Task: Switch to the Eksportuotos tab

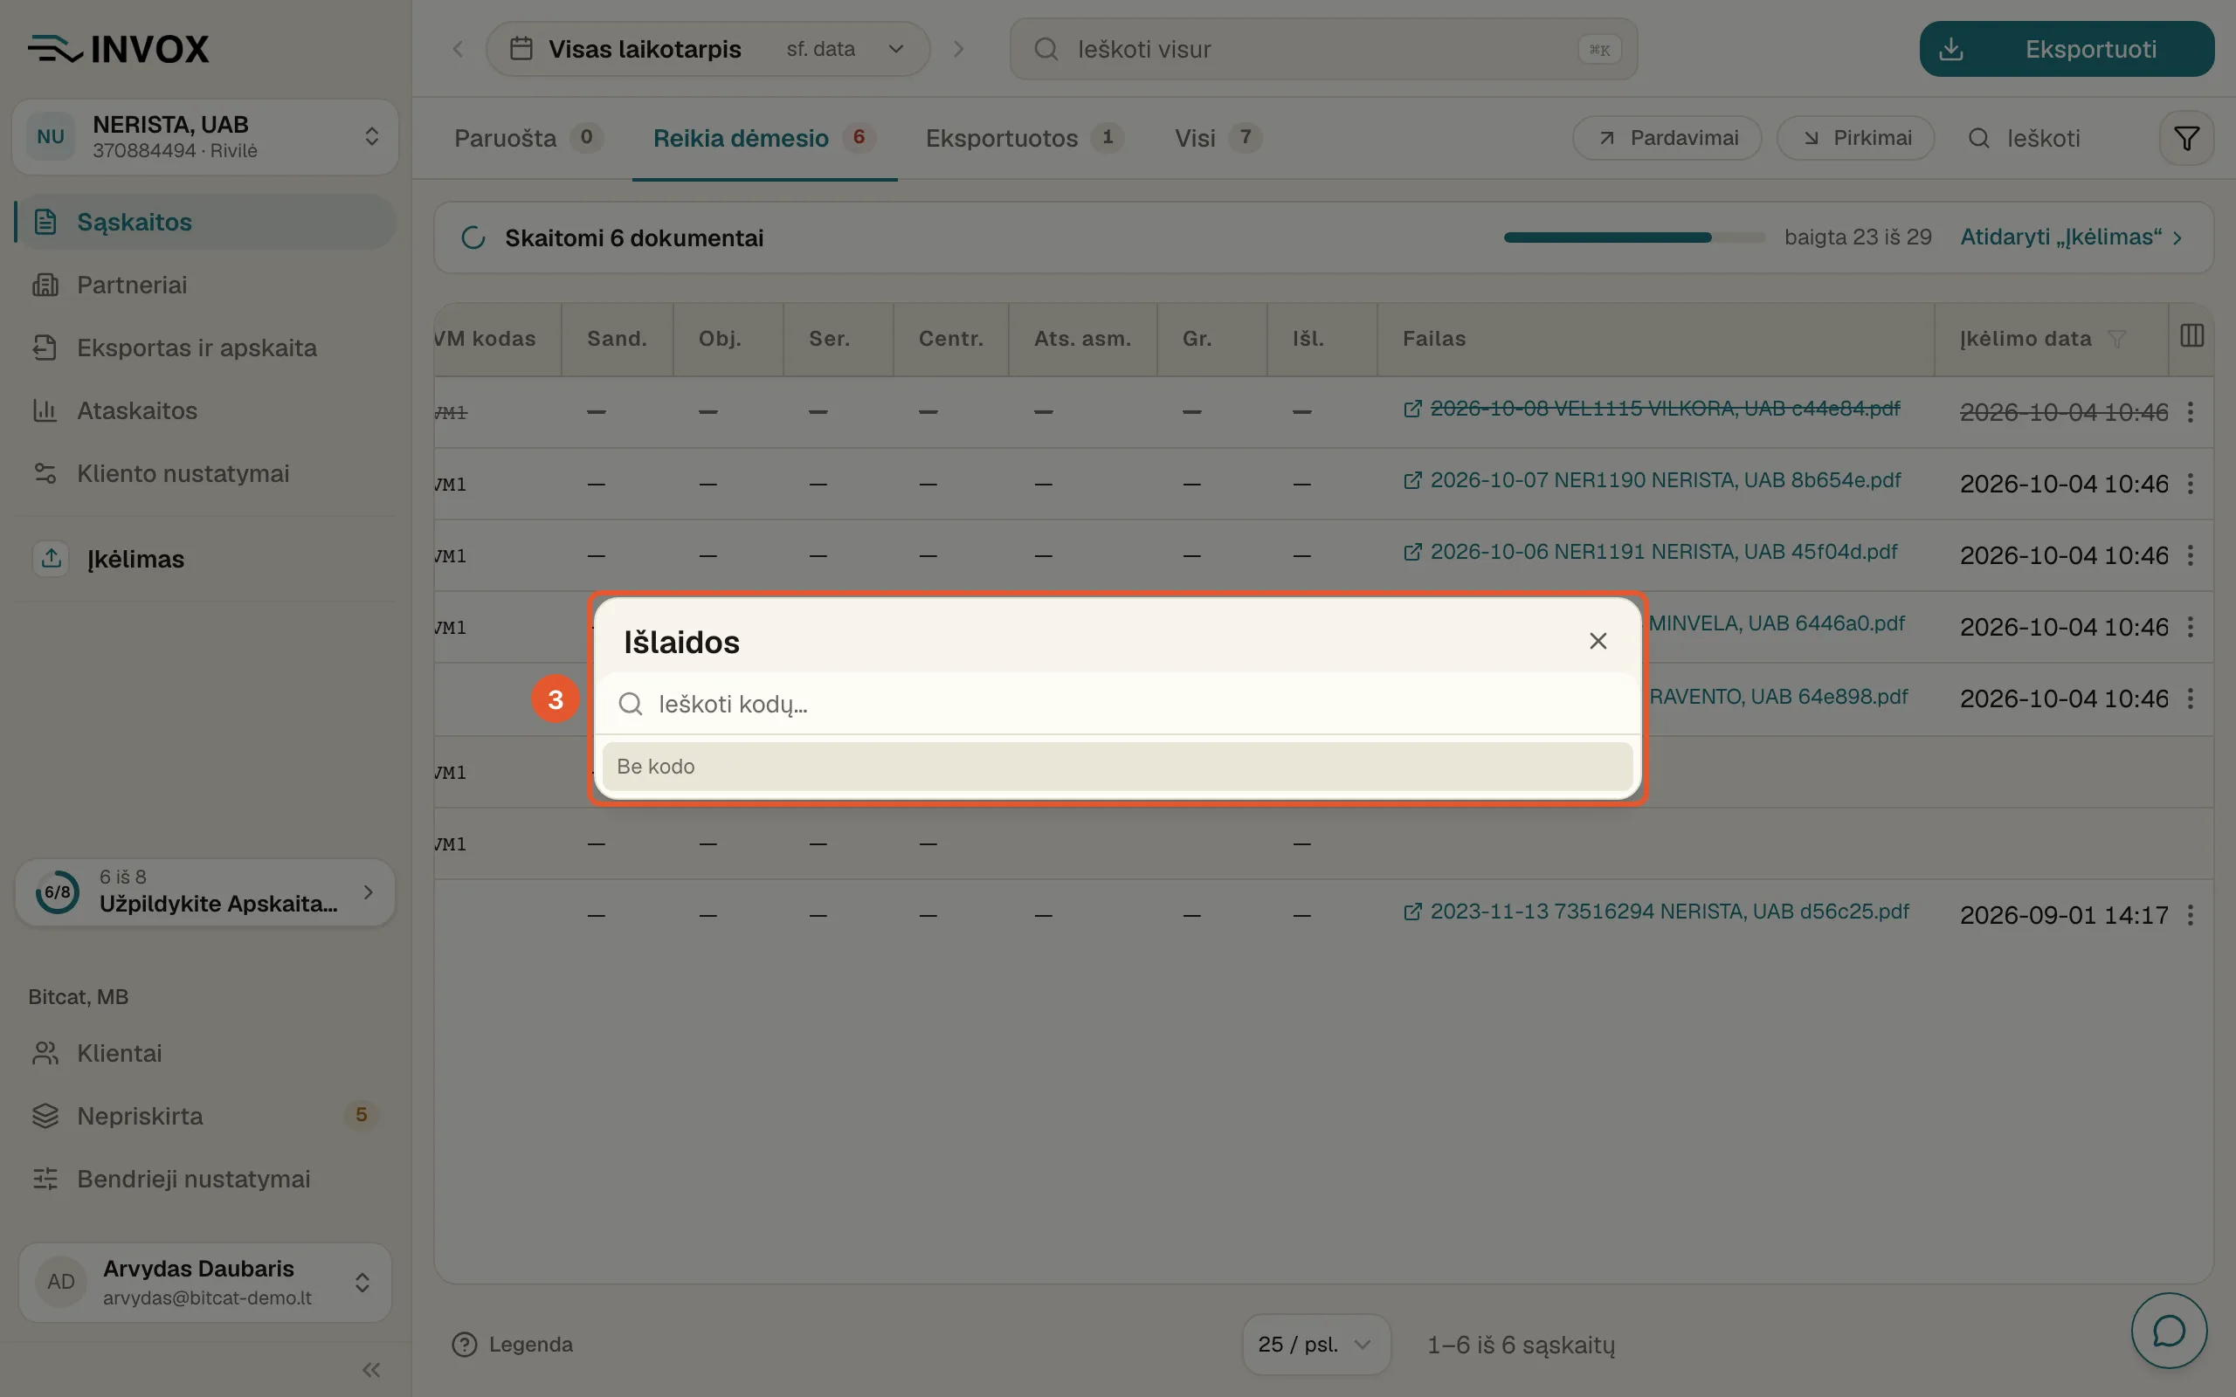Action: click(1025, 139)
